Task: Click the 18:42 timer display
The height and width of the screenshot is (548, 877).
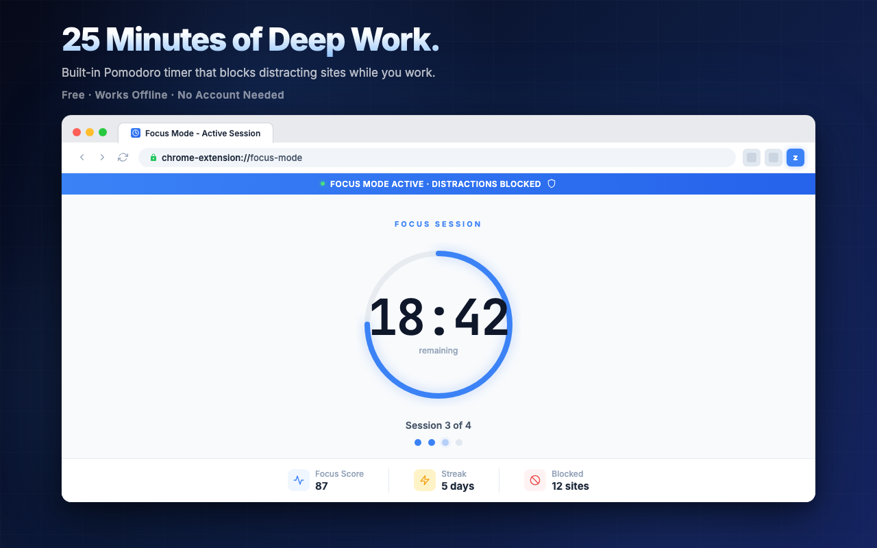Action: (438, 318)
